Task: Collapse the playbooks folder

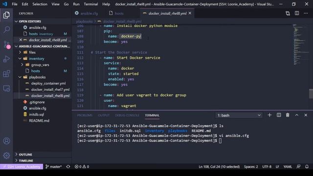Action: tap(37, 77)
